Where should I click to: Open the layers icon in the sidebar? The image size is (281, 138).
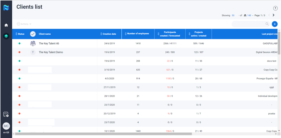pyautogui.click(x=6, y=36)
